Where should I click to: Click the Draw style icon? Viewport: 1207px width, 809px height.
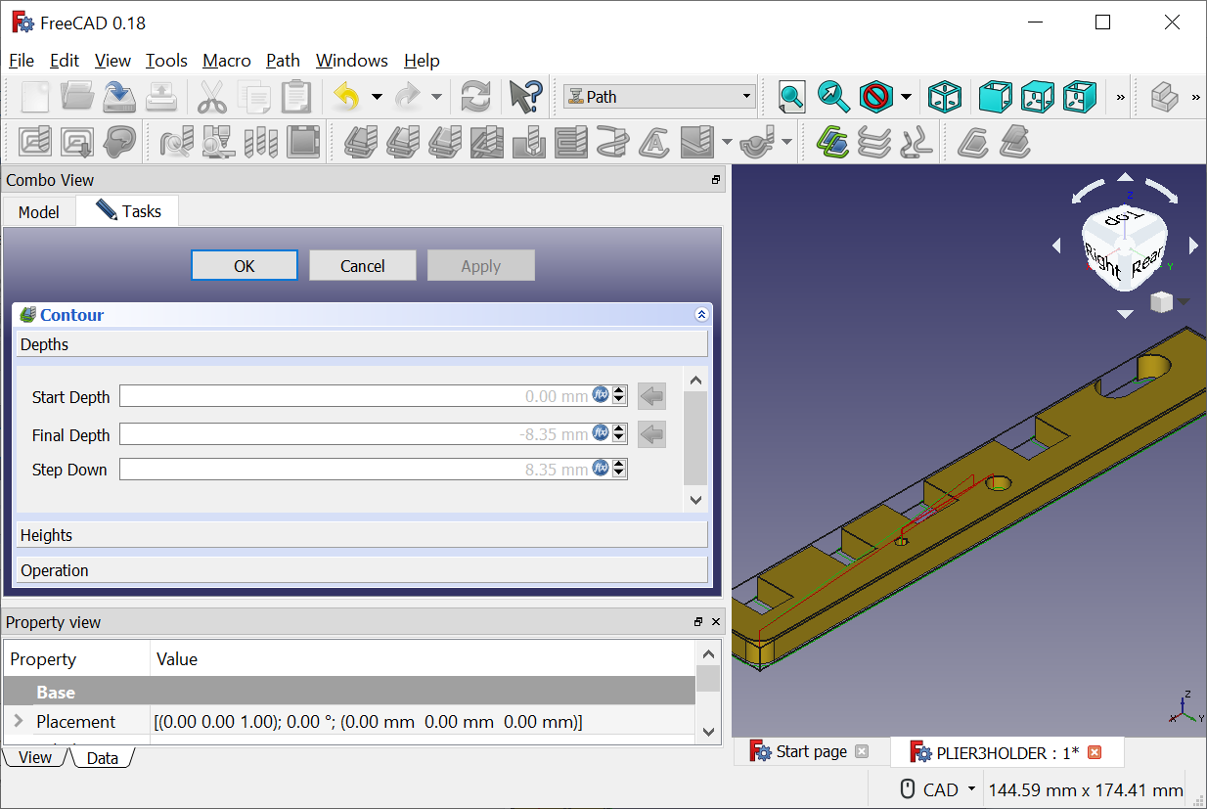(875, 97)
